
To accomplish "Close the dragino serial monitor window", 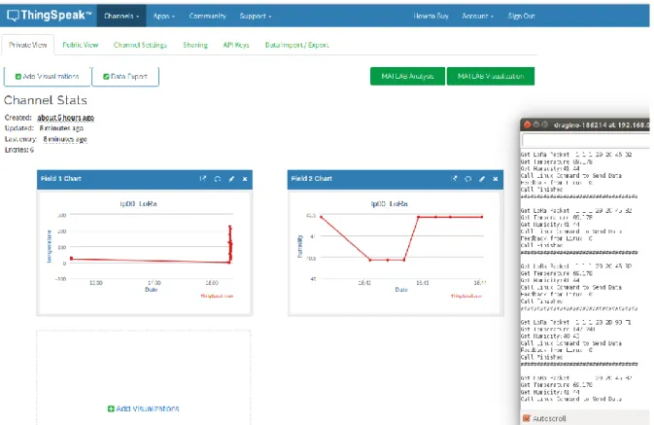I will coord(528,124).
